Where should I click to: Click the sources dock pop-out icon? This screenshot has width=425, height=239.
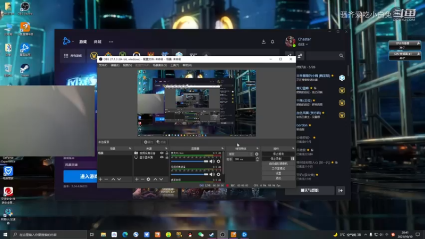point(166,149)
